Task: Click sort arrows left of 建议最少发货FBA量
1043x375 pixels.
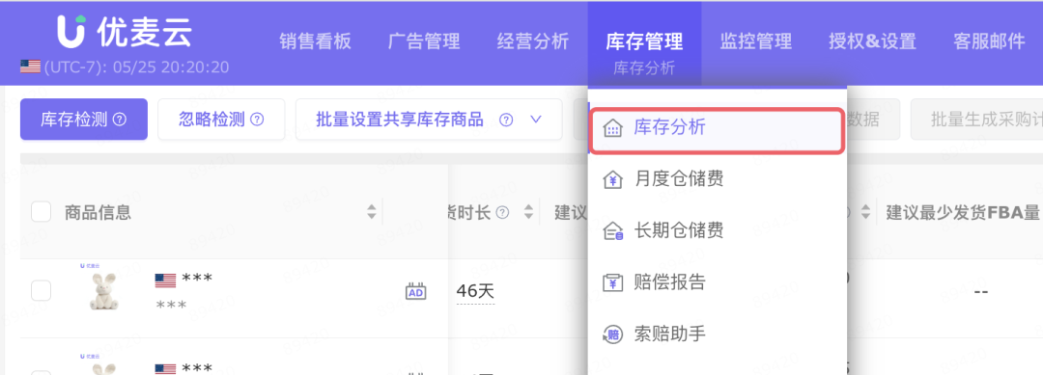Action: [x=865, y=212]
